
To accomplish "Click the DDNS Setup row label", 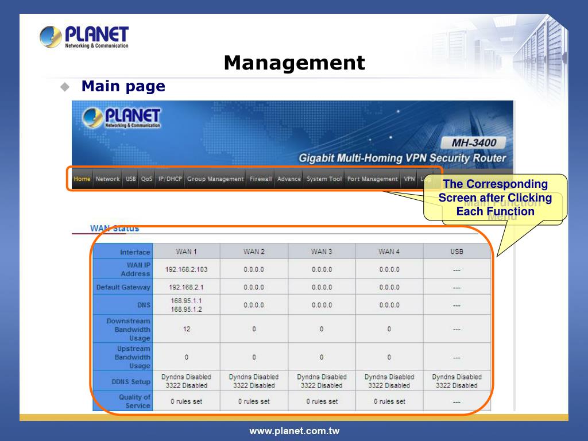I will pos(123,381).
